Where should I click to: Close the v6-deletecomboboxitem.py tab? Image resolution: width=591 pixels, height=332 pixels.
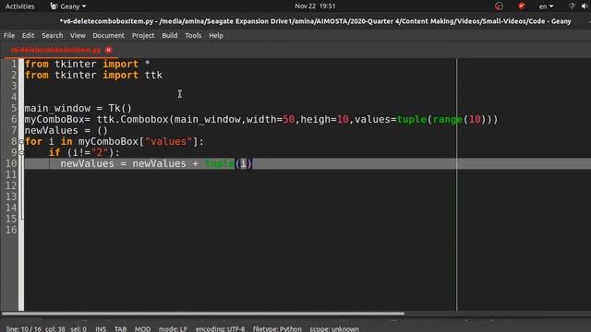109,50
